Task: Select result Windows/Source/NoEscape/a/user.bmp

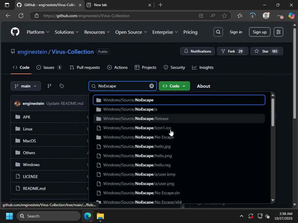Action: pyautogui.click(x=179, y=174)
